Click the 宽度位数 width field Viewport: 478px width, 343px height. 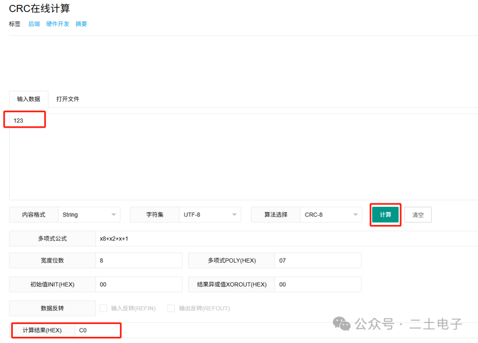(139, 261)
